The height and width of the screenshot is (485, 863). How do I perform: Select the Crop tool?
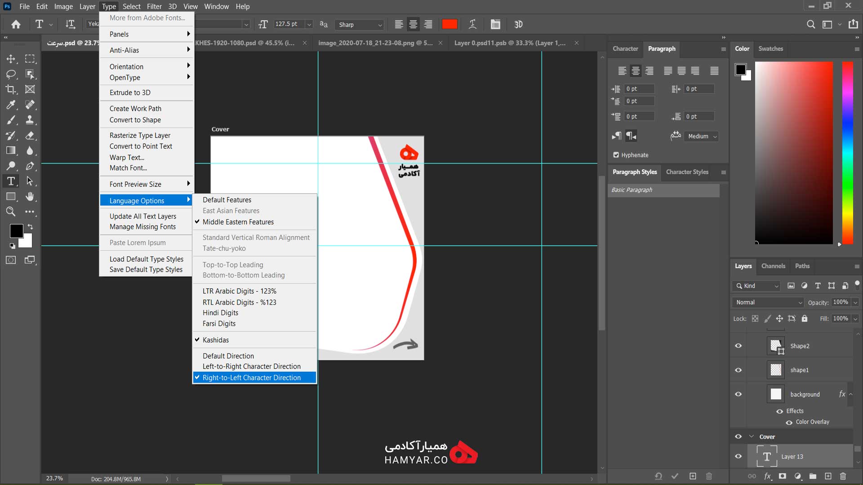11,89
